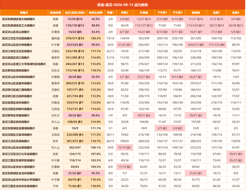
Task: Select the highlighted cell 9/13 缺4
Action: click(x=178, y=77)
